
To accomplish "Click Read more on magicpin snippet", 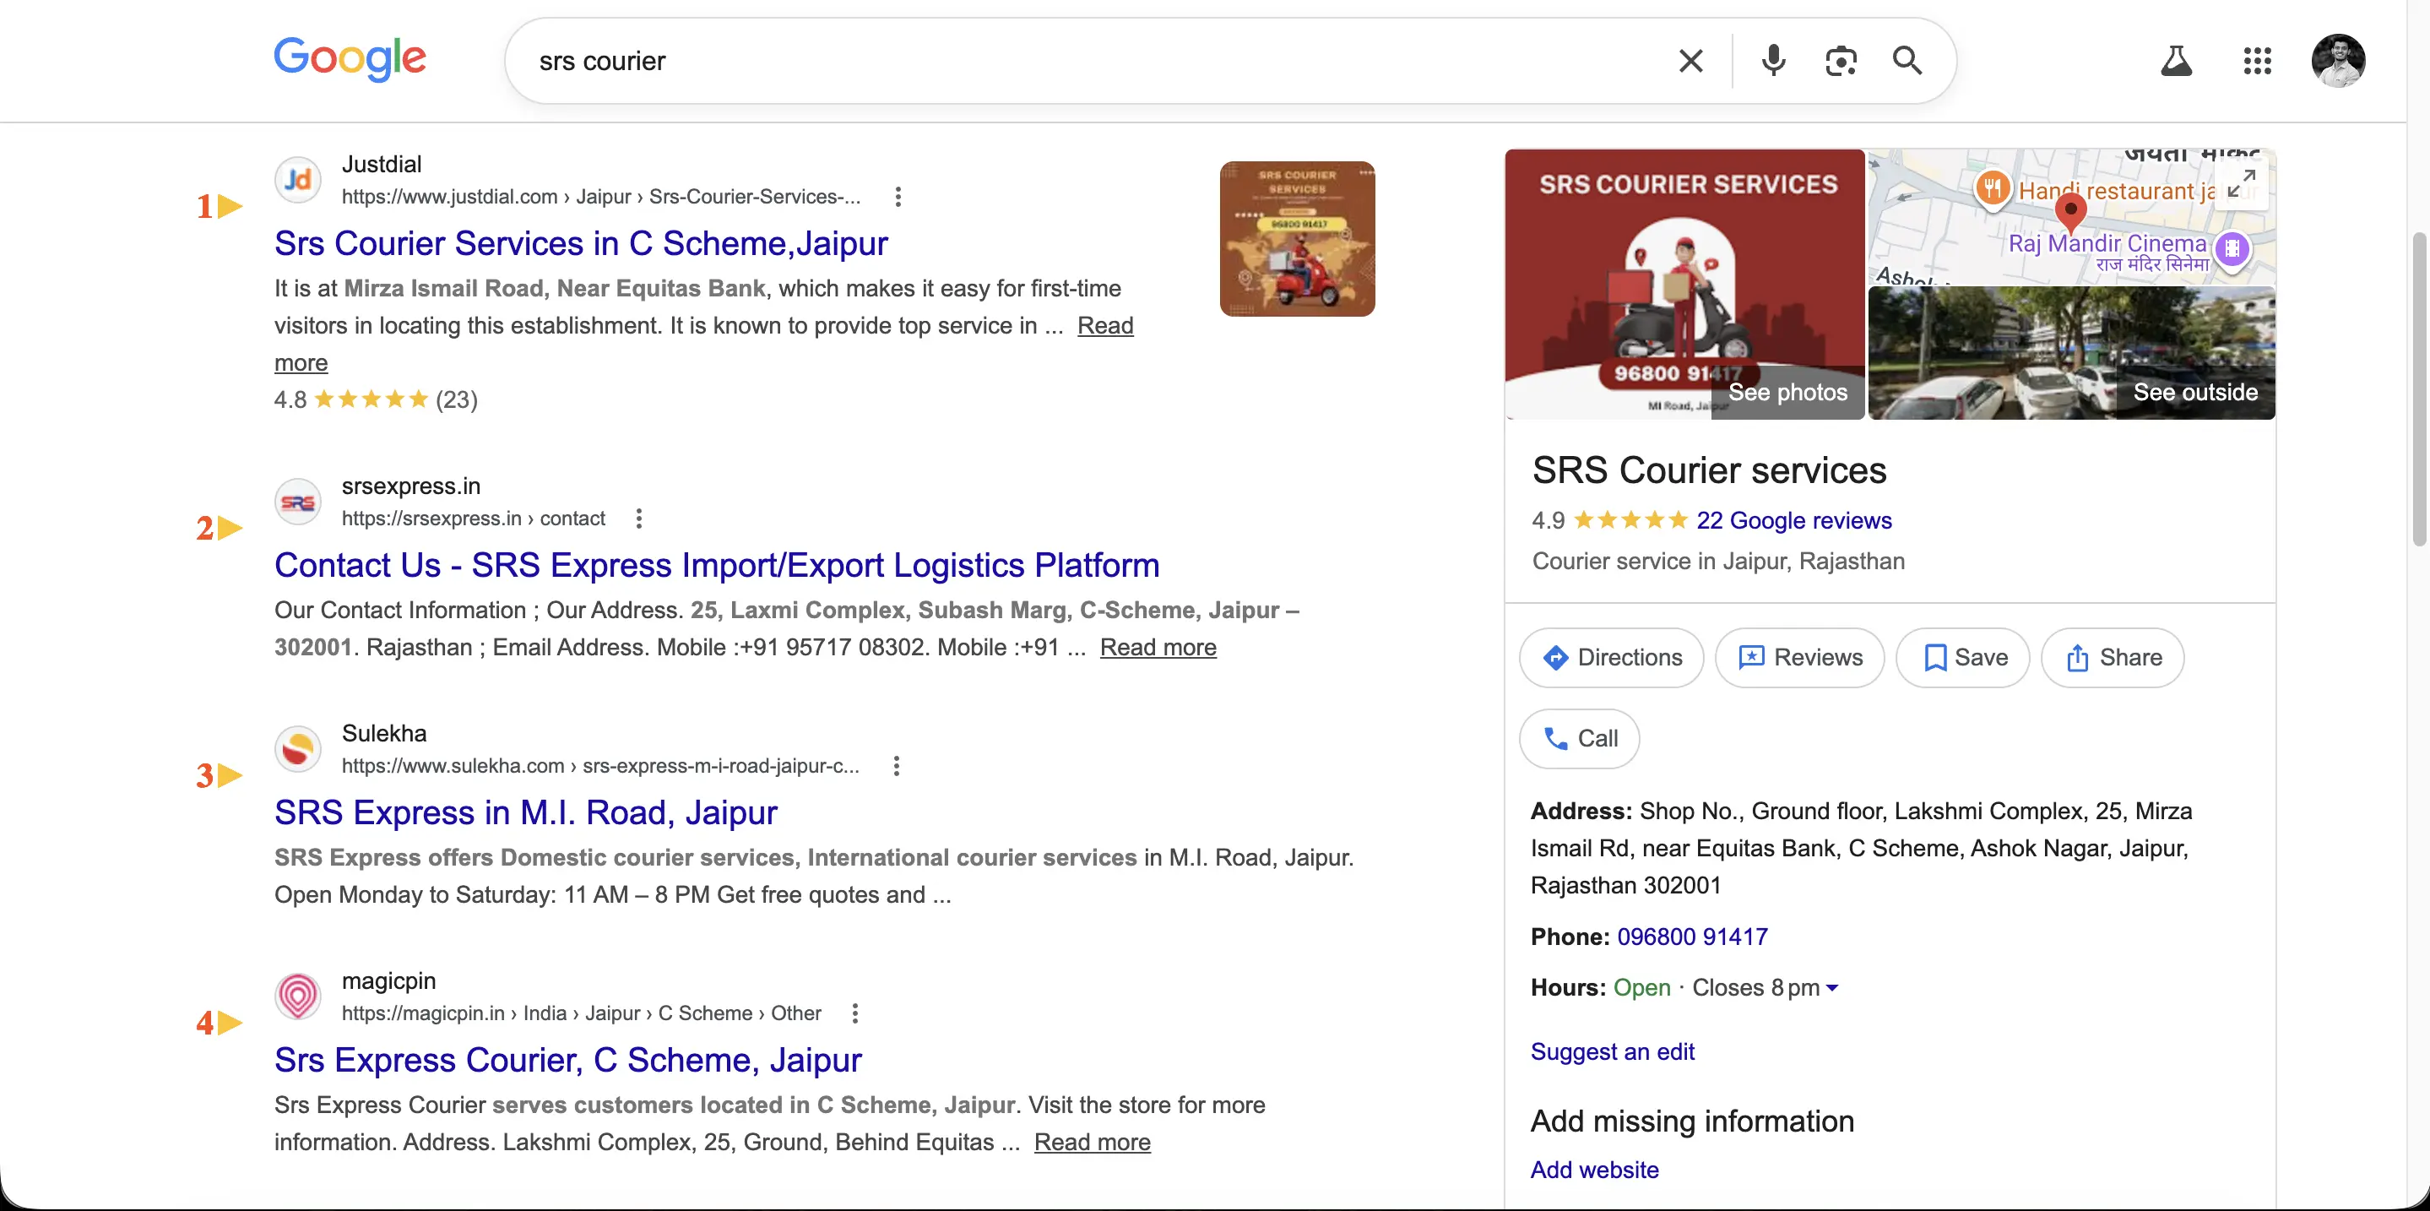I will point(1093,1142).
